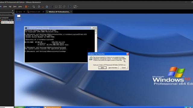
Task: Open the console view icon
Action: (69, 7)
